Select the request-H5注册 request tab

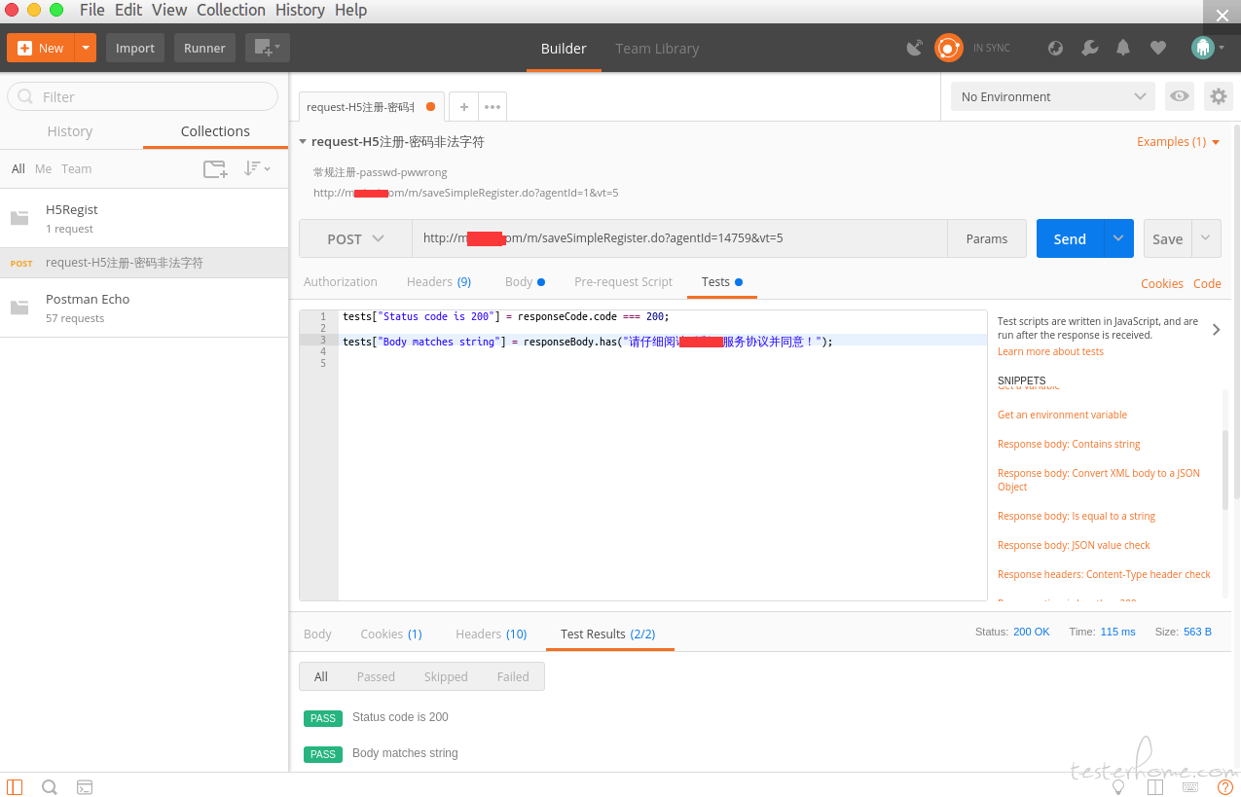click(x=371, y=107)
